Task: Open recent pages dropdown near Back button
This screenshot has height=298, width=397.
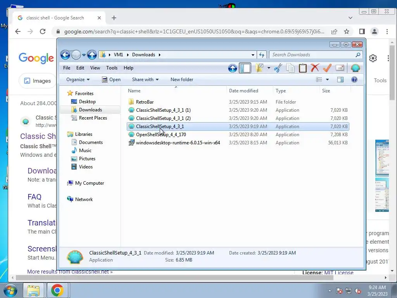Action: tap(84, 55)
